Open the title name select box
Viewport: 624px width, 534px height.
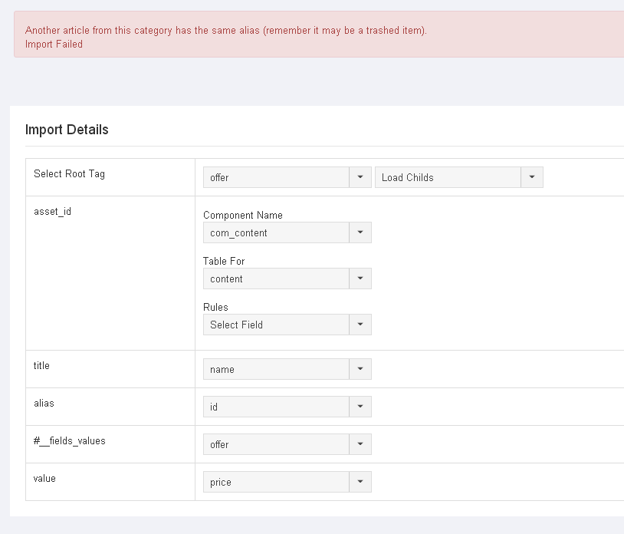[287, 369]
